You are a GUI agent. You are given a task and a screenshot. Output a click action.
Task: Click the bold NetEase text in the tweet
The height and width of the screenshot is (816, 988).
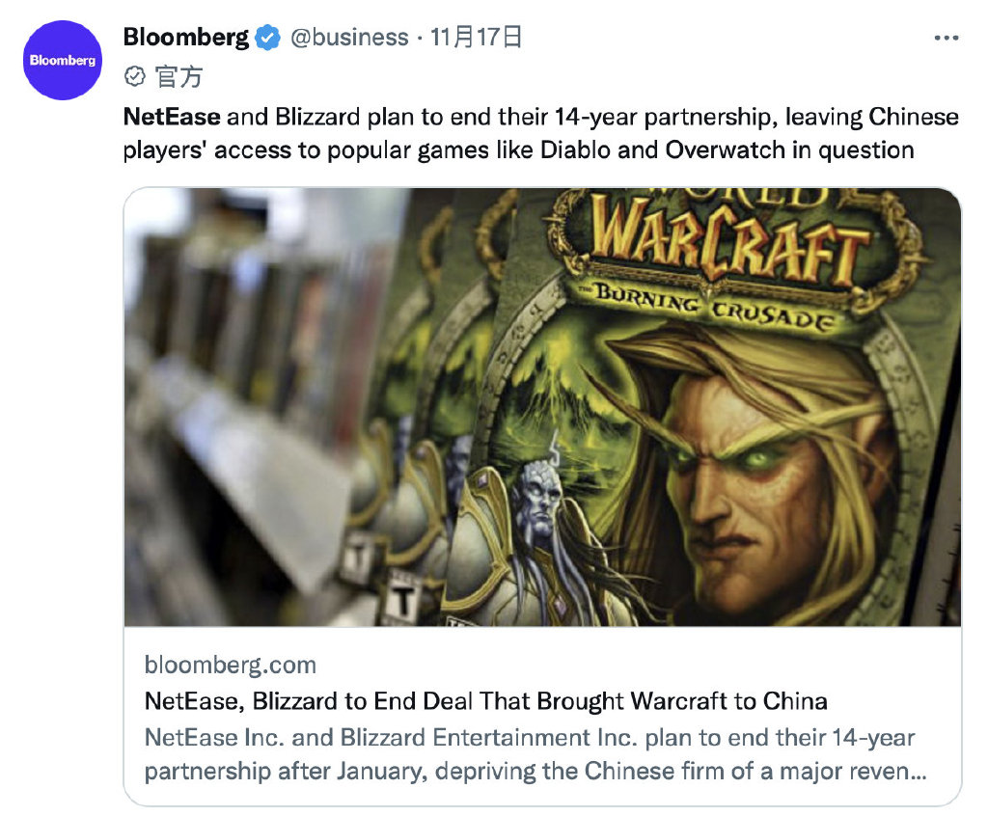click(x=172, y=117)
